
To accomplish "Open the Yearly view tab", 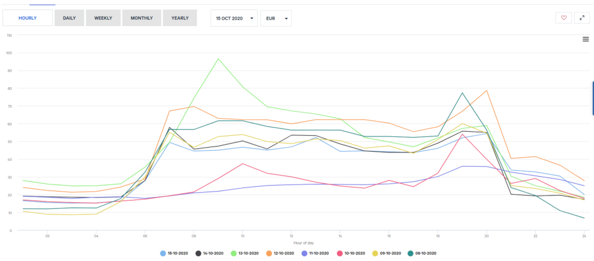I will 179,18.
